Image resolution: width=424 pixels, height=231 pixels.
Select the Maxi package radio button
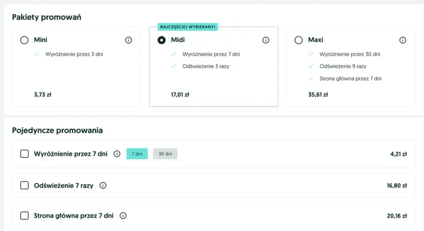click(x=299, y=40)
